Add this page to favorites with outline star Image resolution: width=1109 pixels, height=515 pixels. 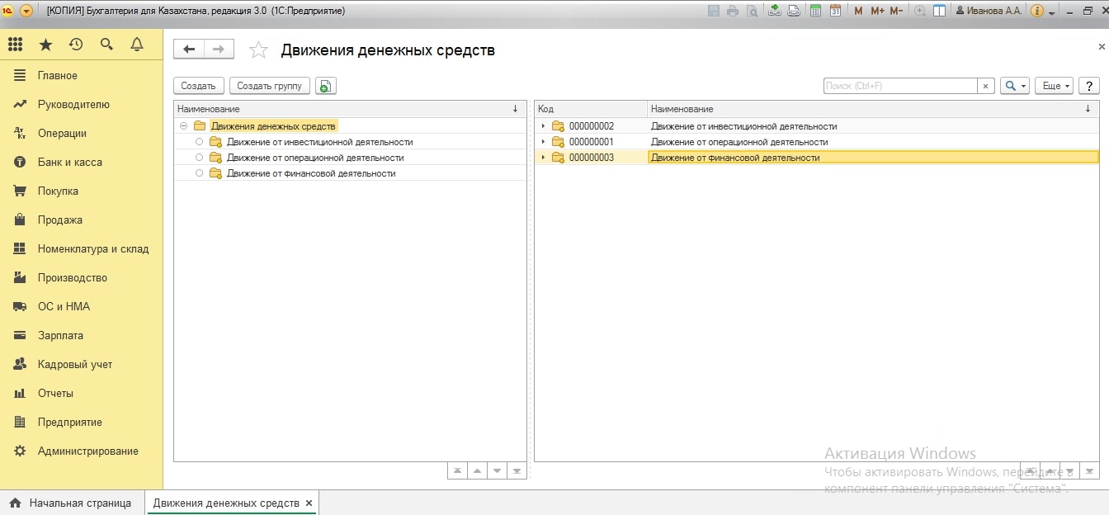pos(258,50)
